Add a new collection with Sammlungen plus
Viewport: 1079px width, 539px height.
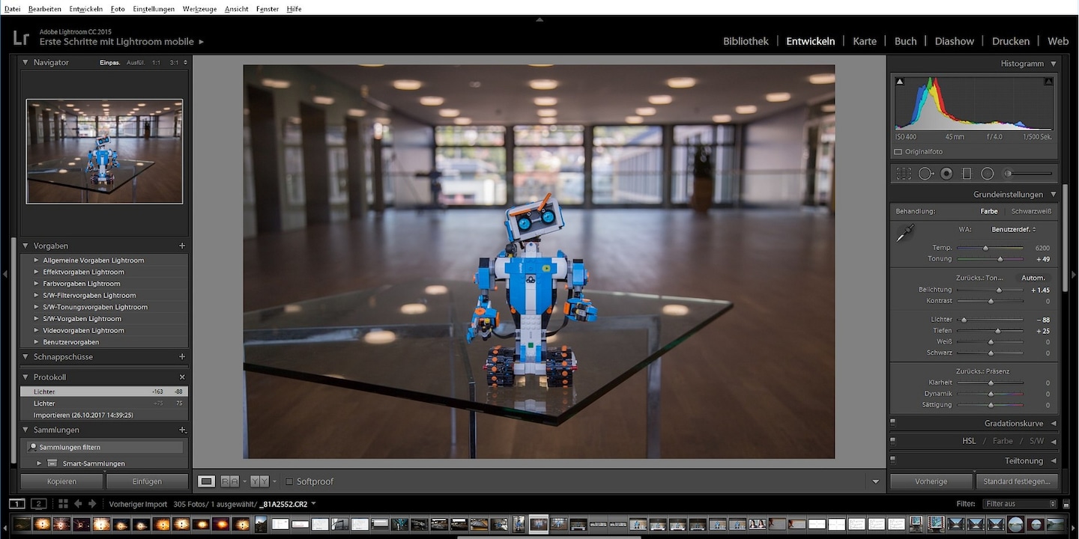click(182, 430)
